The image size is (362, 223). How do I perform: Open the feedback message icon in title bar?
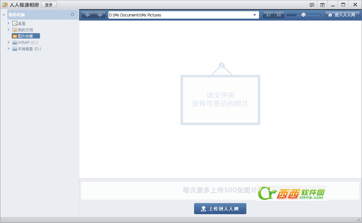[x=312, y=5]
